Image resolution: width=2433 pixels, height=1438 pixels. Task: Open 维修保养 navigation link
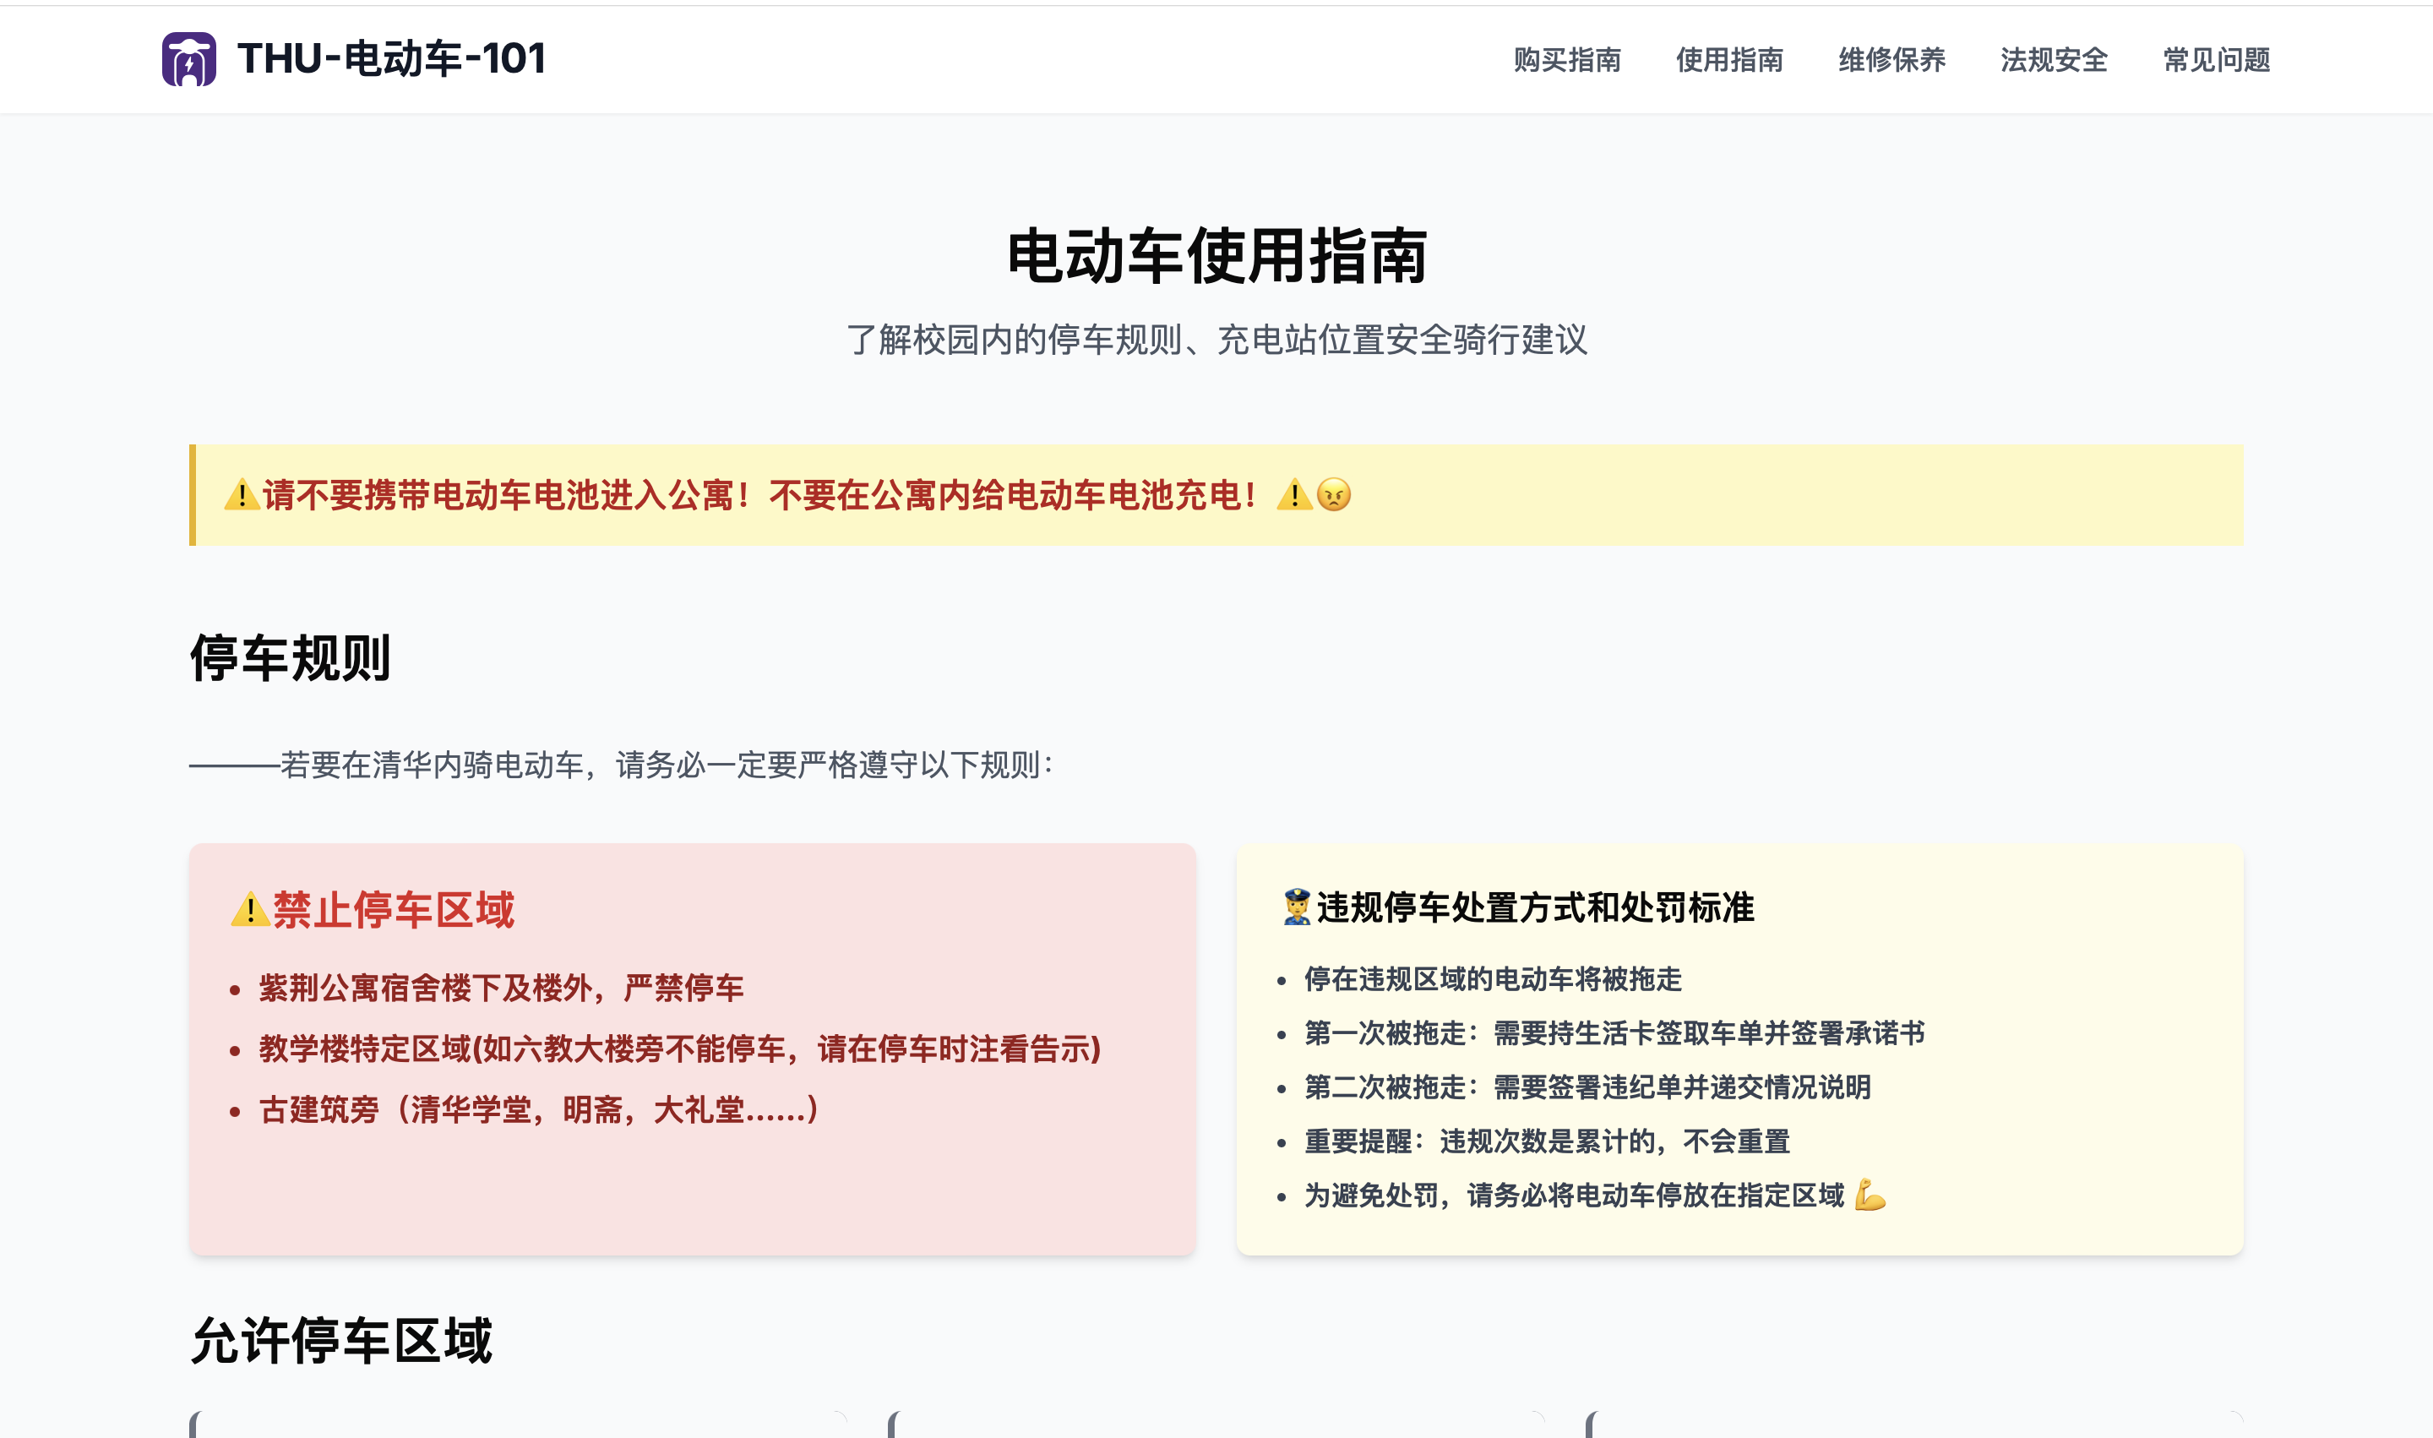(x=1891, y=60)
